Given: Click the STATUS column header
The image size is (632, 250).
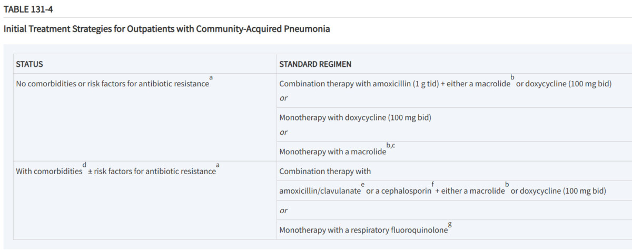Looking at the screenshot, I should coord(29,64).
